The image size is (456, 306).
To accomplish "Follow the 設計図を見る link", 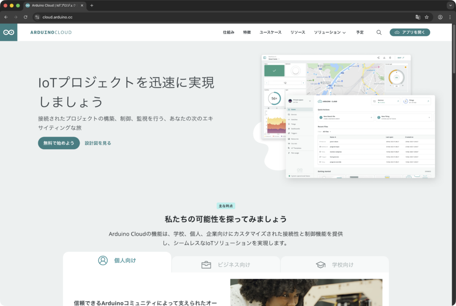I will (98, 143).
